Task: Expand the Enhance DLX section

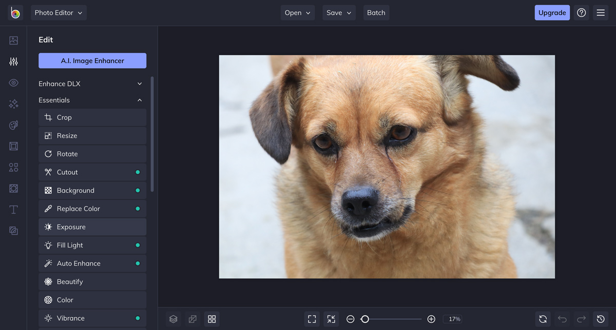Action: [92, 84]
